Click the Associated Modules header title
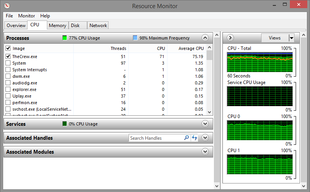This screenshot has height=192, width=310. (30, 152)
